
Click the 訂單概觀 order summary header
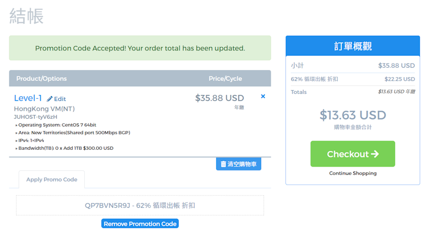[353, 46]
